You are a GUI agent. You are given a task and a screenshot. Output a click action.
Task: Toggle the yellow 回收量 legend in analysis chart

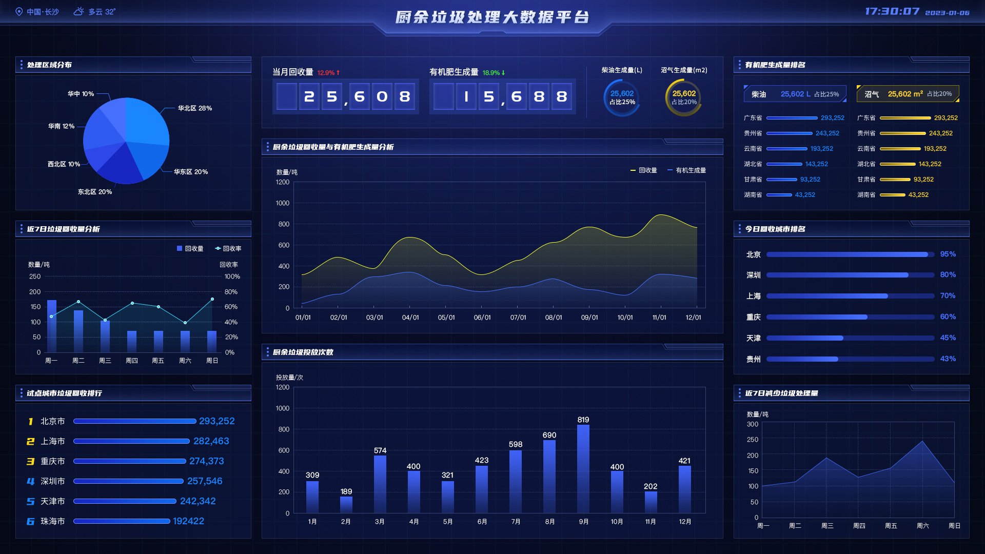pos(643,170)
